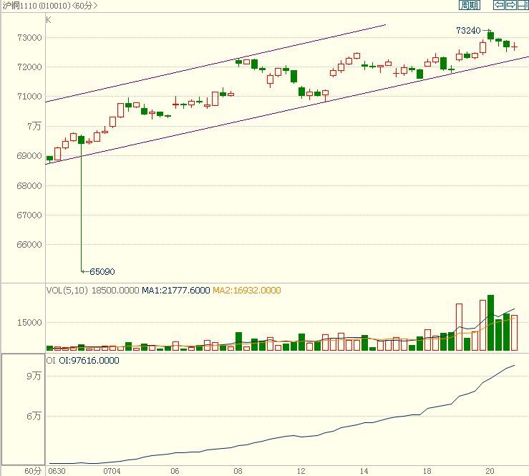Click the 06 date marker
Screen dimensions: 529x476
pyautogui.click(x=175, y=471)
